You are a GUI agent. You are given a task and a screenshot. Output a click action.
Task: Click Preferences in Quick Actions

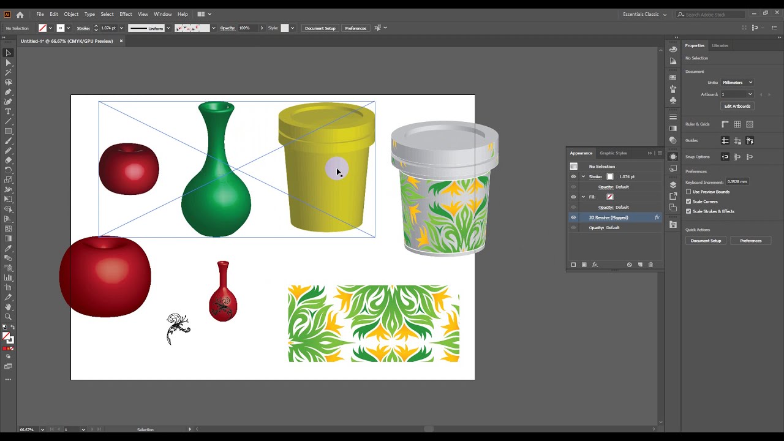click(x=750, y=241)
